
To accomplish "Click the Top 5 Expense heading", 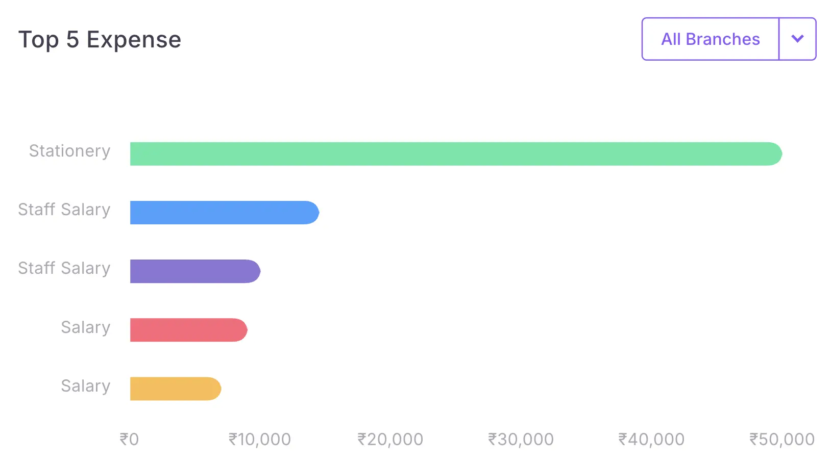I will tap(100, 40).
